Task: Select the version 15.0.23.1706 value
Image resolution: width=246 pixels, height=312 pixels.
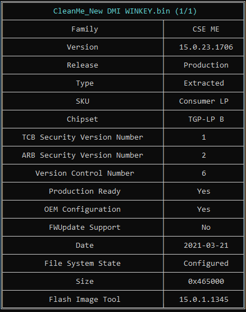Action: coord(206,47)
